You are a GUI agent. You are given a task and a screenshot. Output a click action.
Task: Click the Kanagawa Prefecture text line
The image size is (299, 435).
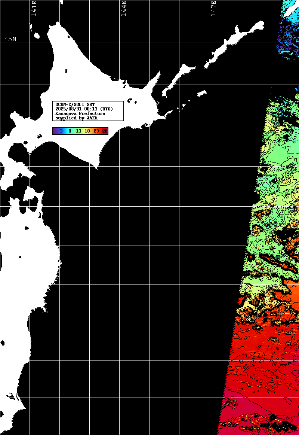tap(80, 113)
